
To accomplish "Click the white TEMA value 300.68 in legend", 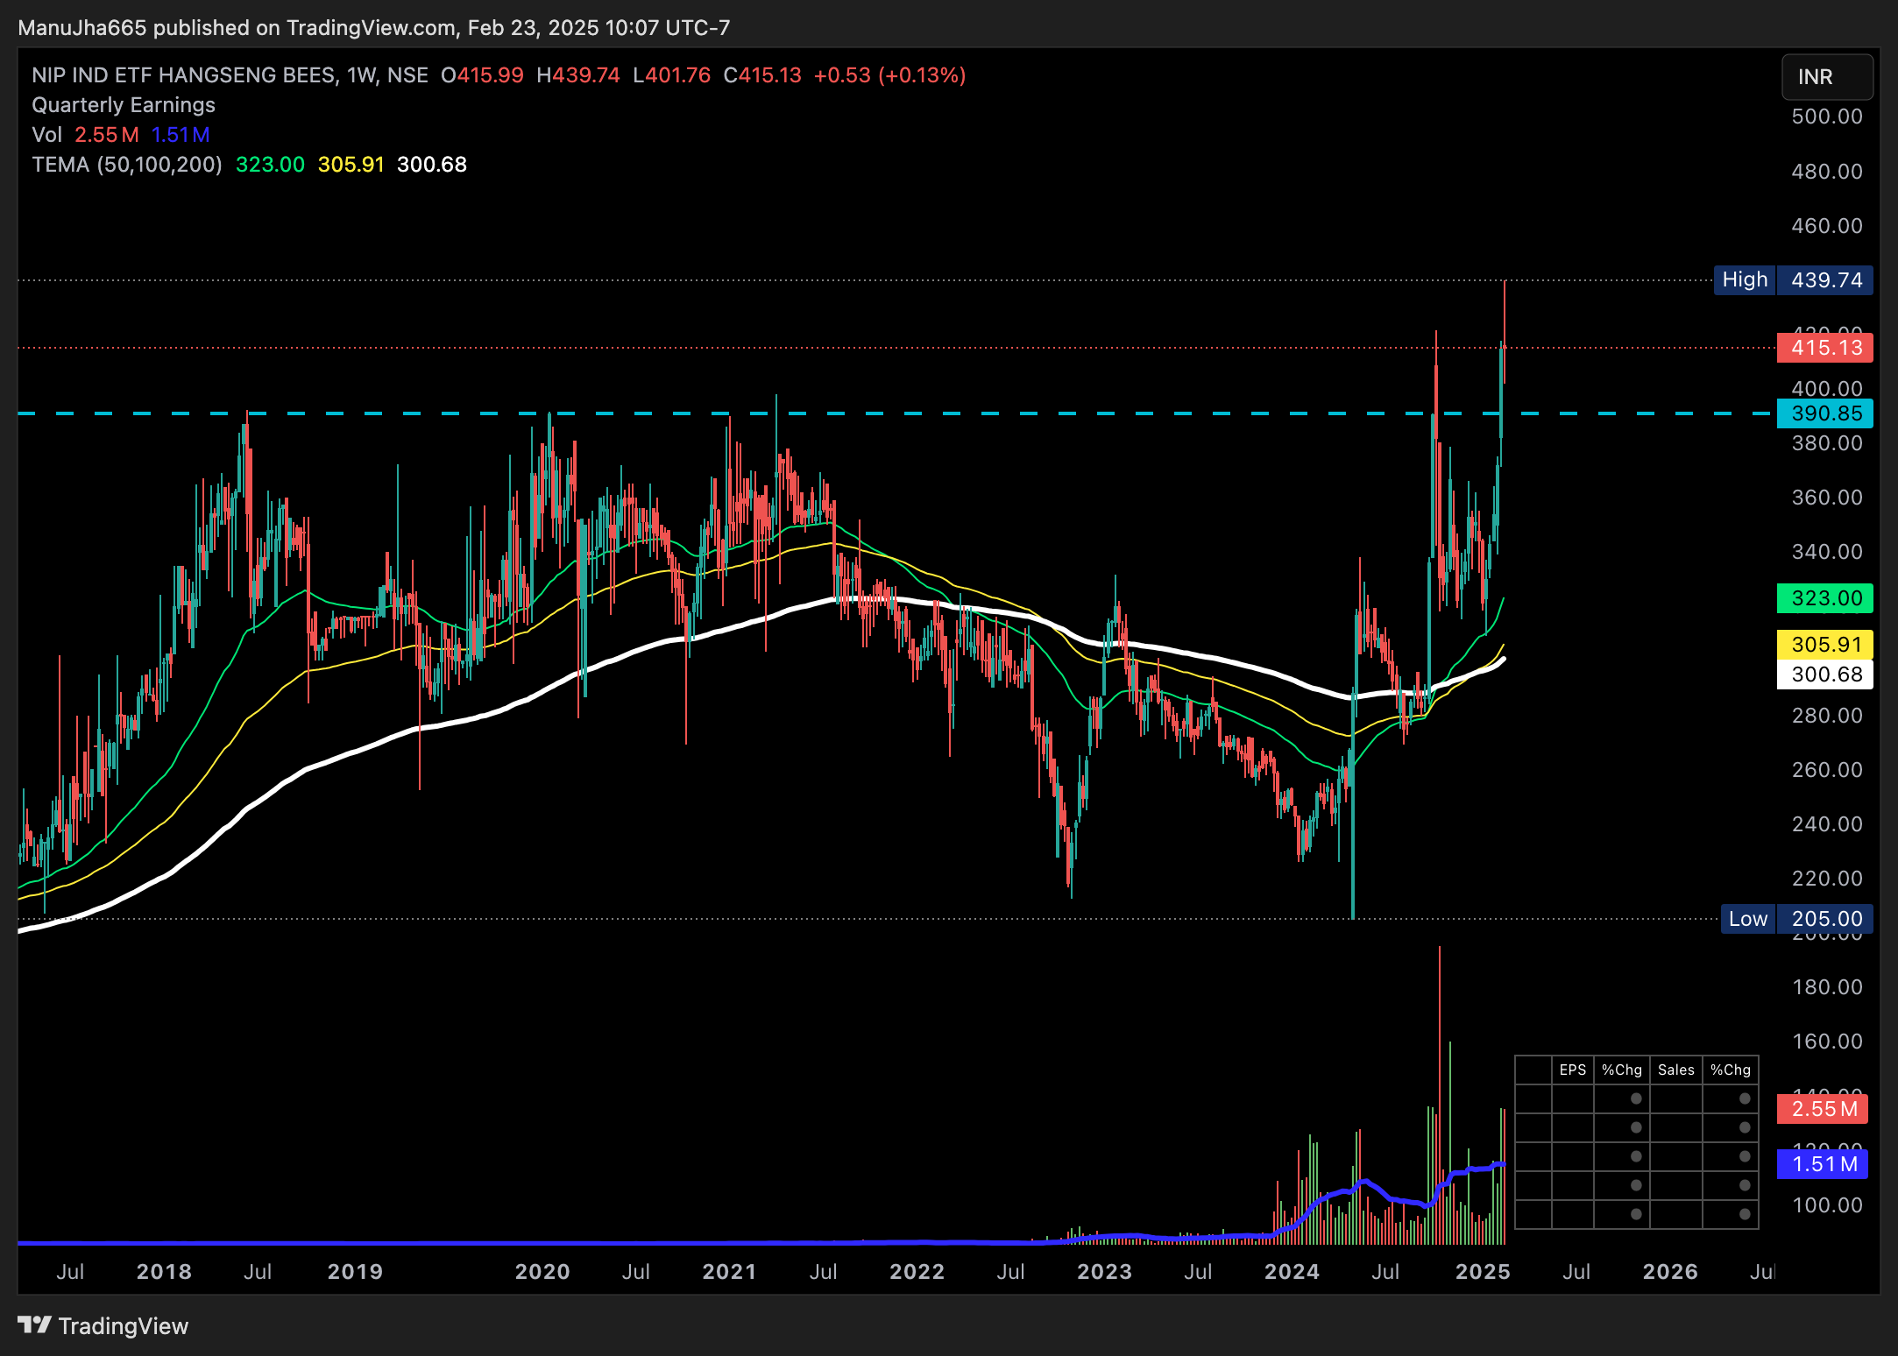I will point(431,165).
